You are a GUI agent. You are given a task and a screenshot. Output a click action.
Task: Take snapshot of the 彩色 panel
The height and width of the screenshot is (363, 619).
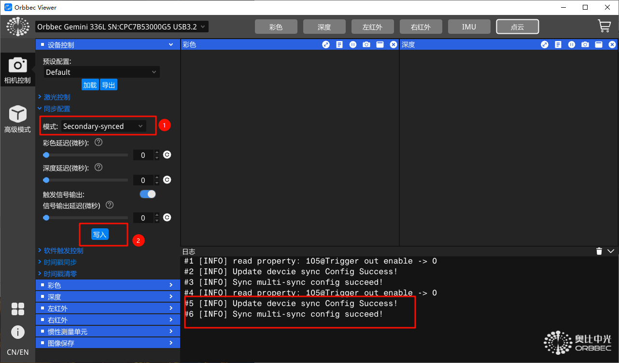(366, 44)
